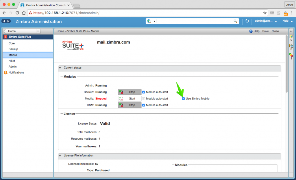Click the CRX extension icon
Image resolution: width=296 pixels, height=180 pixels.
coord(272,13)
